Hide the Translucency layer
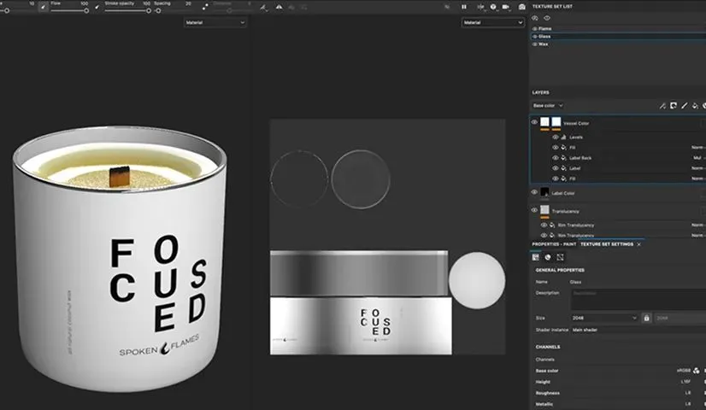The height and width of the screenshot is (410, 706). [x=534, y=210]
